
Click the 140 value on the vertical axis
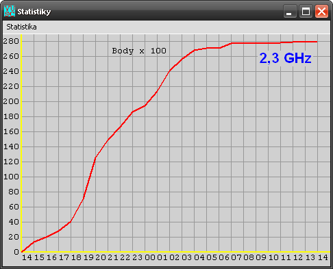click(11, 146)
